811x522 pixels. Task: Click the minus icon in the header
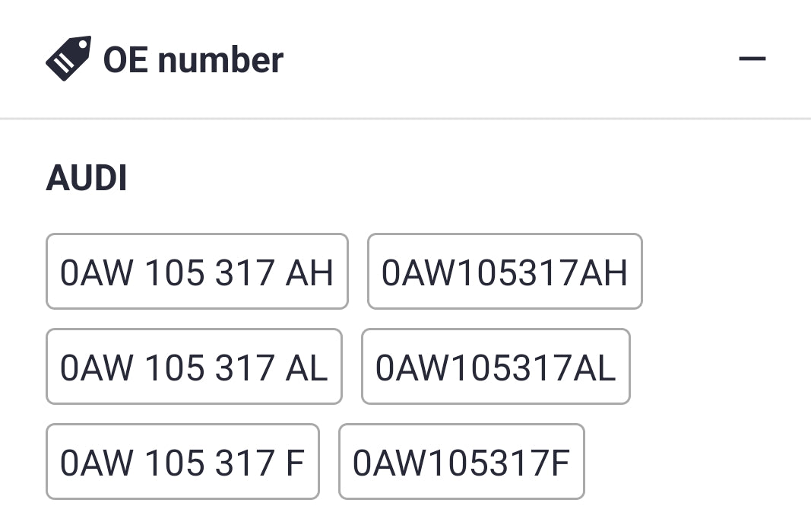752,59
